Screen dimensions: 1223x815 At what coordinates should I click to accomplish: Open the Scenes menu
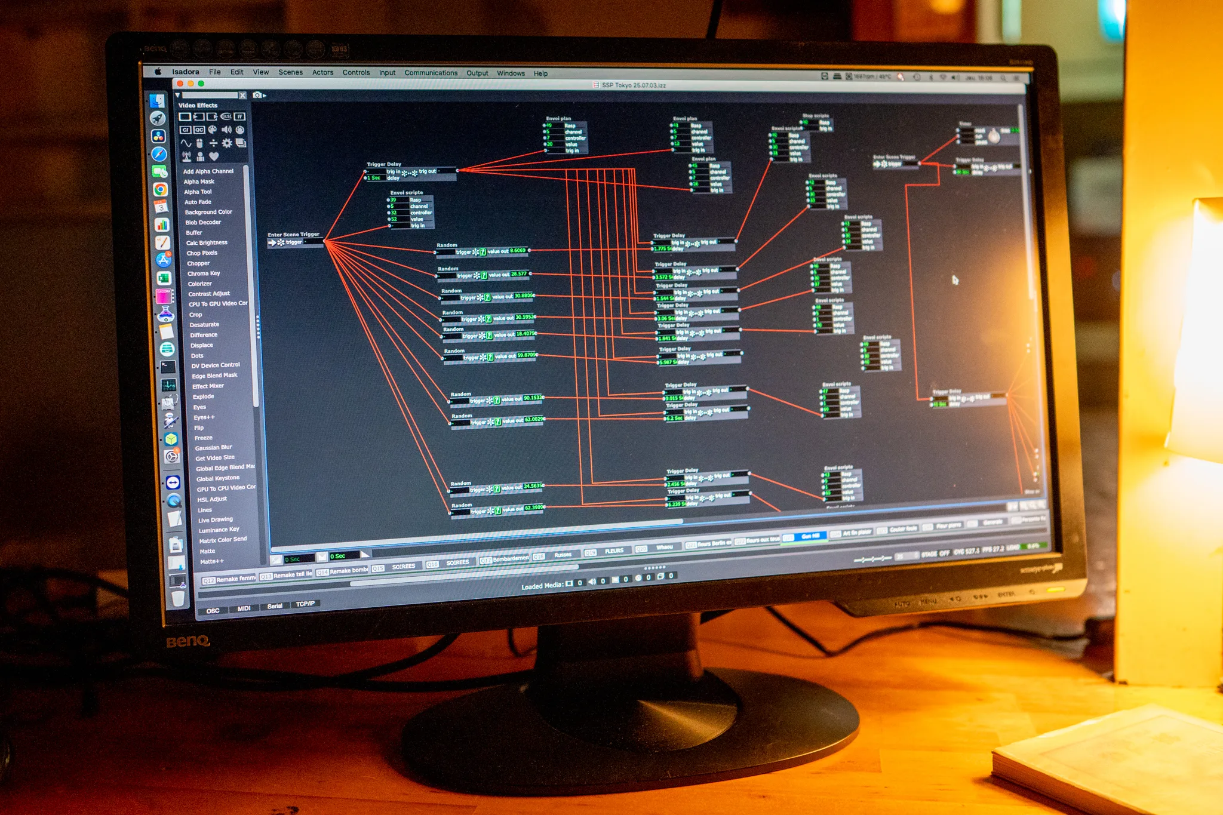[290, 72]
